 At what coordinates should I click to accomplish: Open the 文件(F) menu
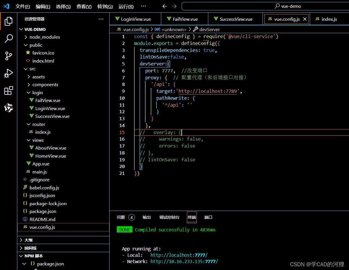pyautogui.click(x=22, y=6)
